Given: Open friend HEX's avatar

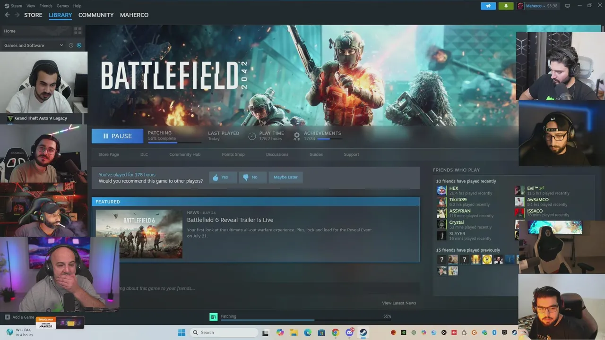Looking at the screenshot, I should click(x=441, y=191).
